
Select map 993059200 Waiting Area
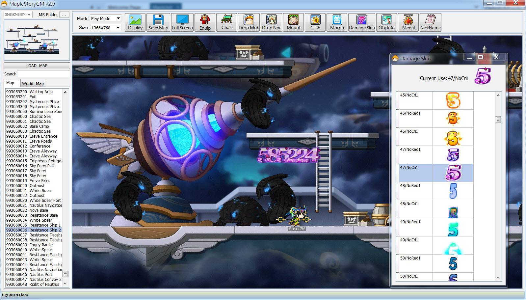(34, 92)
